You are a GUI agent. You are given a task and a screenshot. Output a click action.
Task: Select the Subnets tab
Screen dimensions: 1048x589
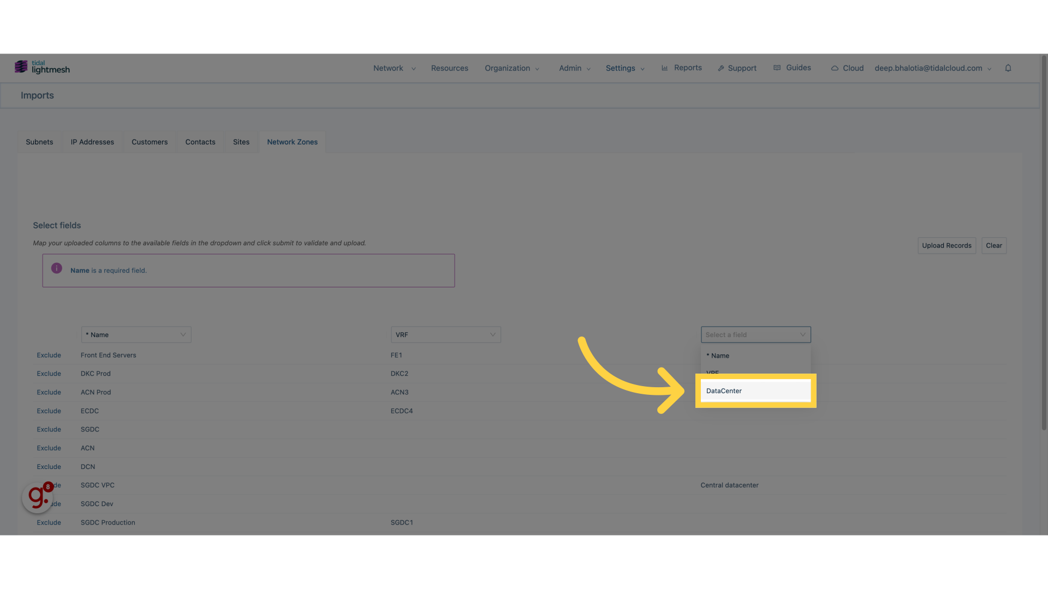[40, 142]
